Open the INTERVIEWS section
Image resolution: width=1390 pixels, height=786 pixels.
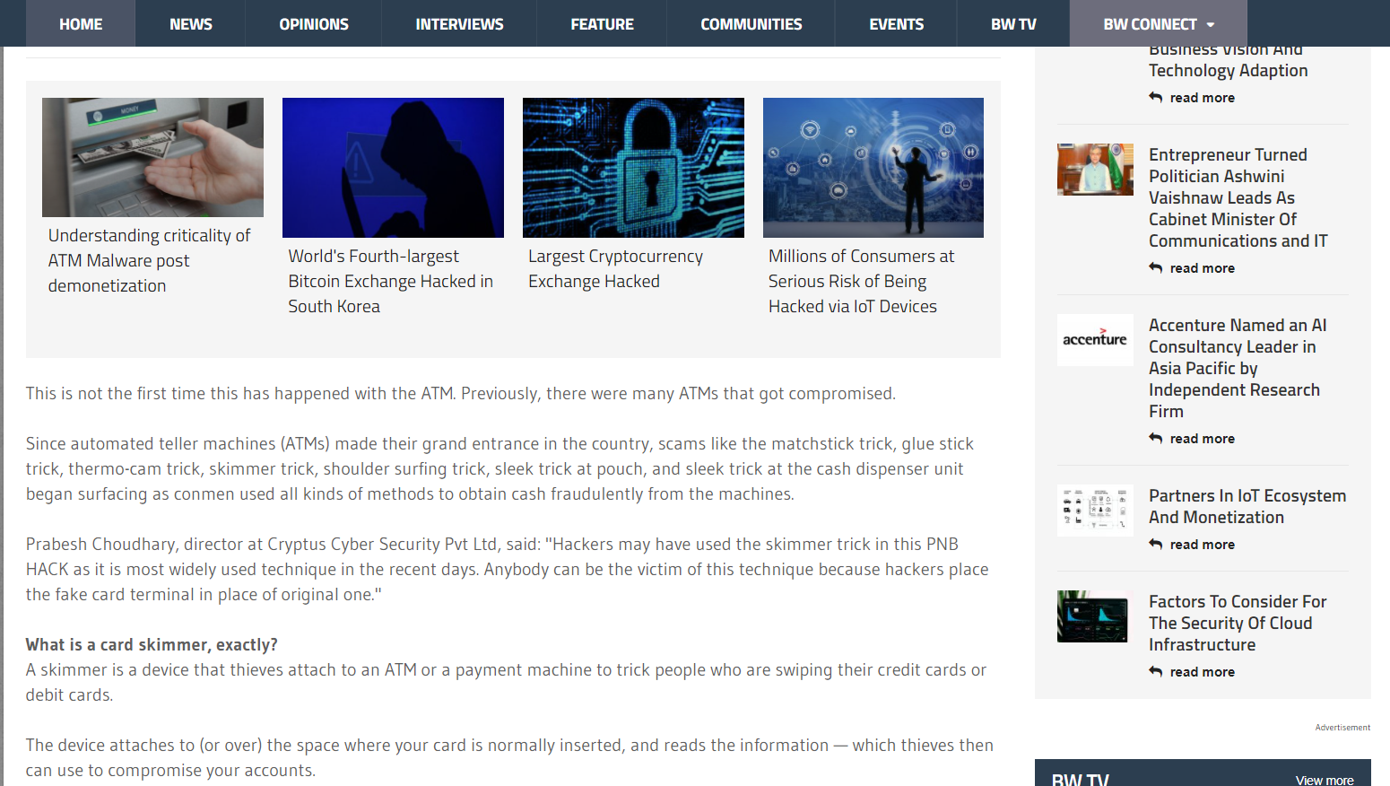click(459, 24)
